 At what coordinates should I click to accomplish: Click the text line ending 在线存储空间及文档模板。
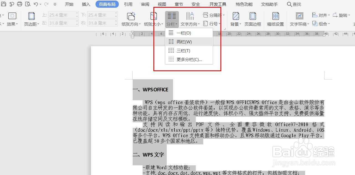(x=162, y=119)
